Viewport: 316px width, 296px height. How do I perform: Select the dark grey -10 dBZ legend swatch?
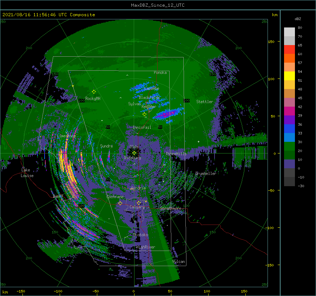coord(289,181)
